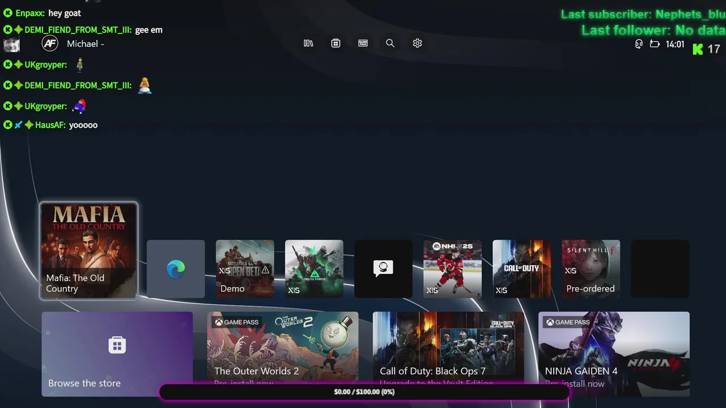Select the AF profile gamerpic
Screen dimensions: 726x408
50,43
